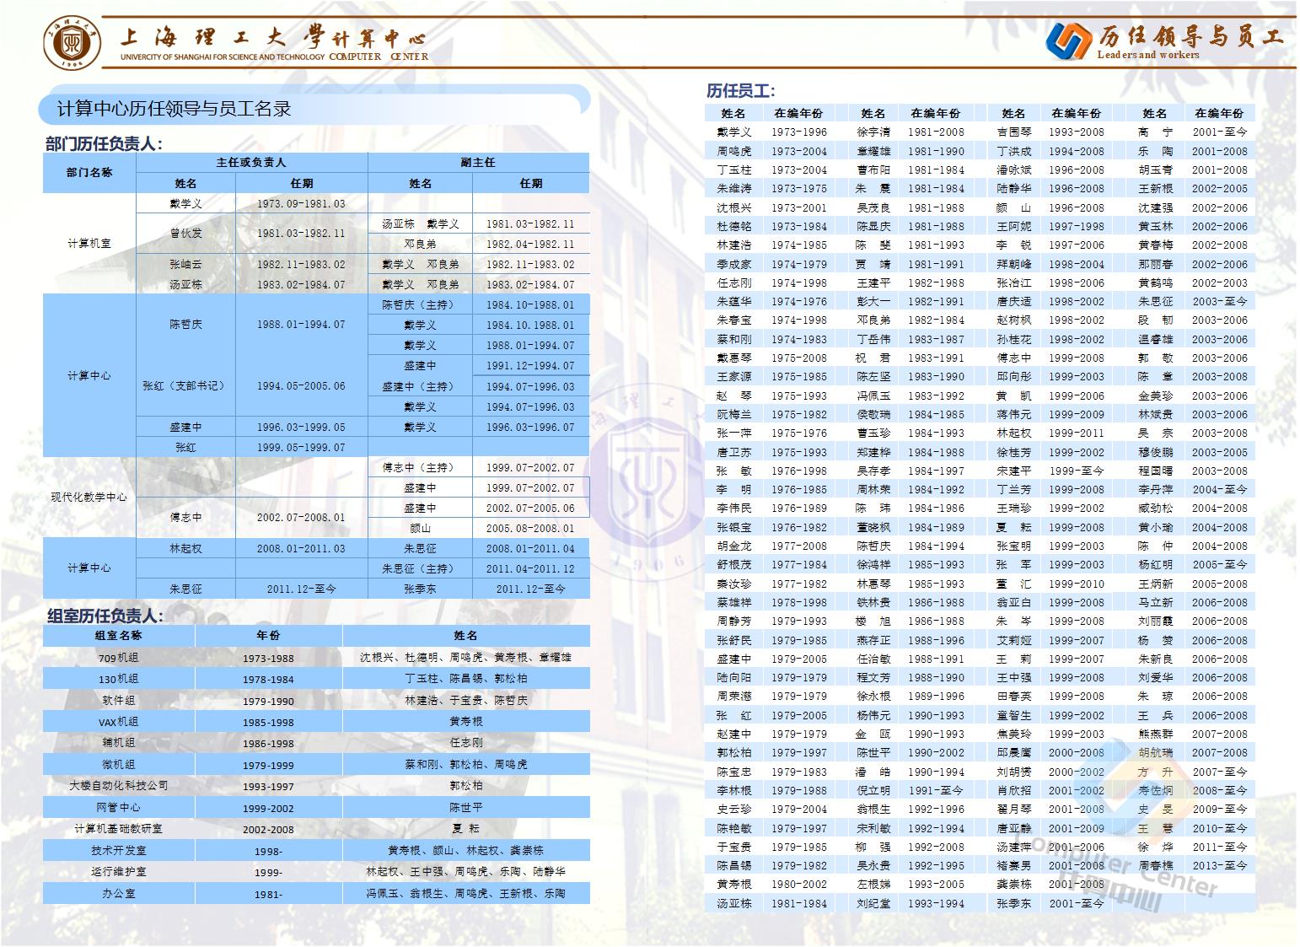This screenshot has height=947, width=1300.
Task: Select the 部门名称 column header
Action: tap(89, 172)
